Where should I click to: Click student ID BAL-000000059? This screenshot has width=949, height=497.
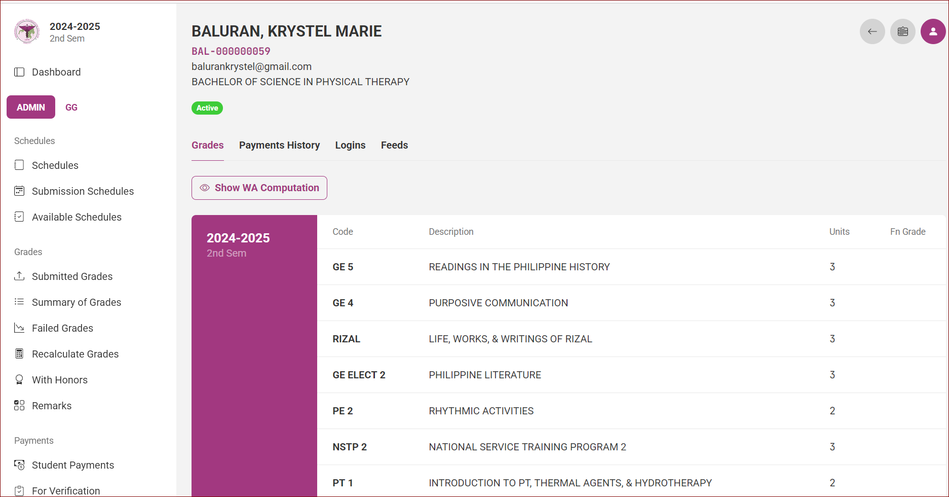coord(231,51)
